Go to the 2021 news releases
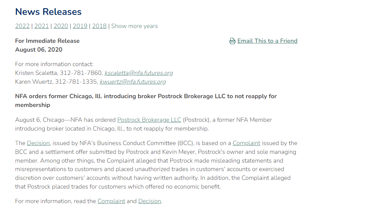Screen dimensions: 367x223 coord(42,26)
